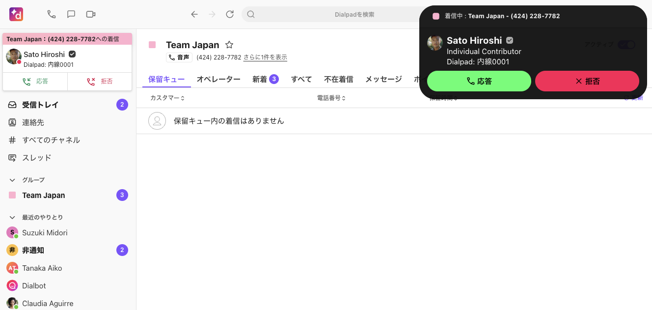This screenshot has height=310, width=652.
Task: Click the inbox tray icon
Action: tap(12, 105)
